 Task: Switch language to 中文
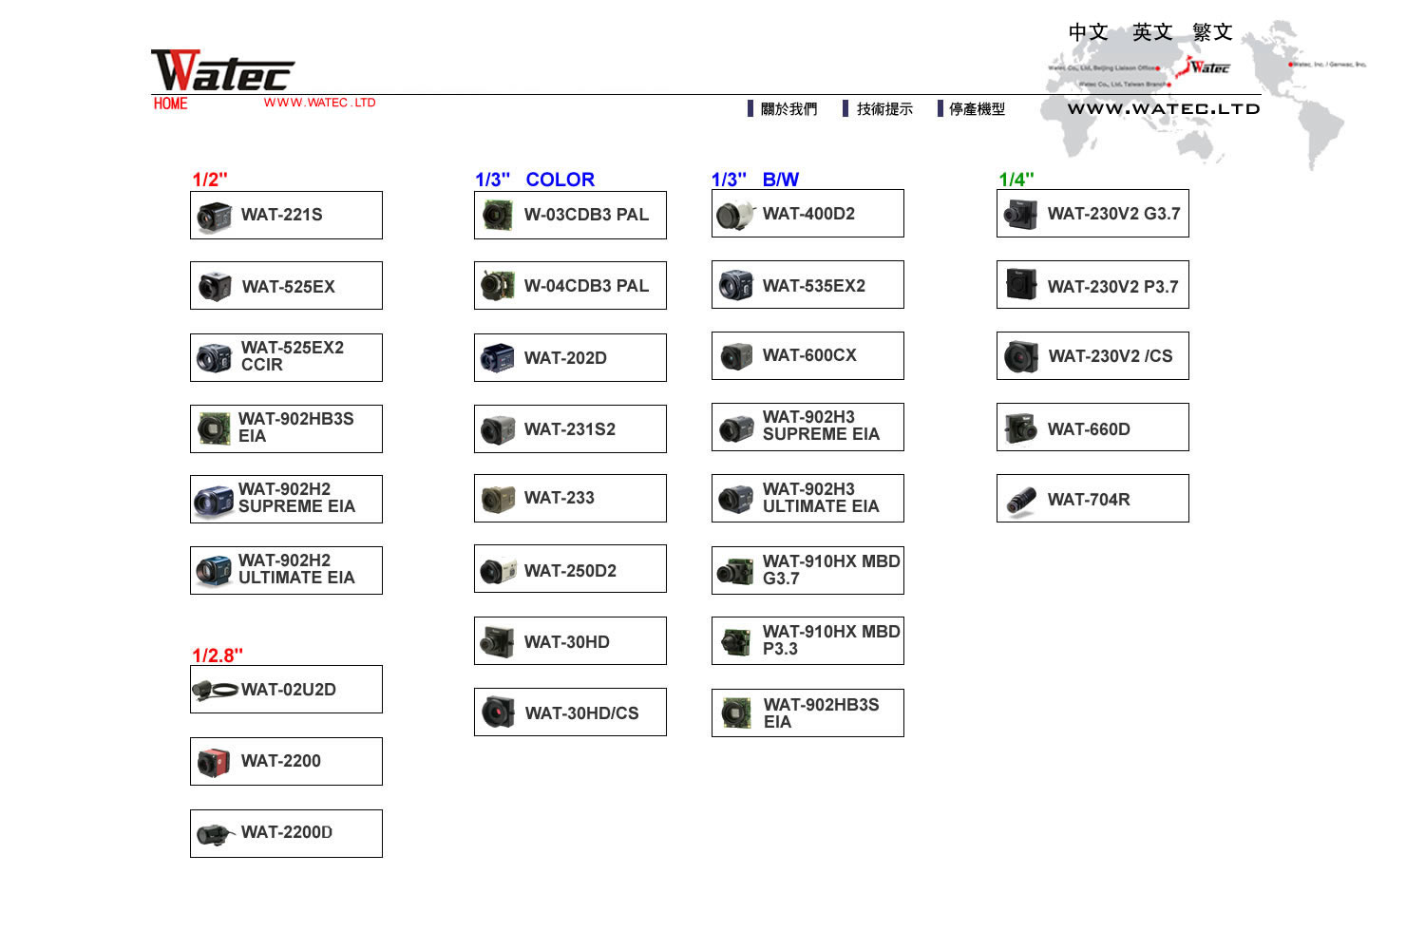1088,32
